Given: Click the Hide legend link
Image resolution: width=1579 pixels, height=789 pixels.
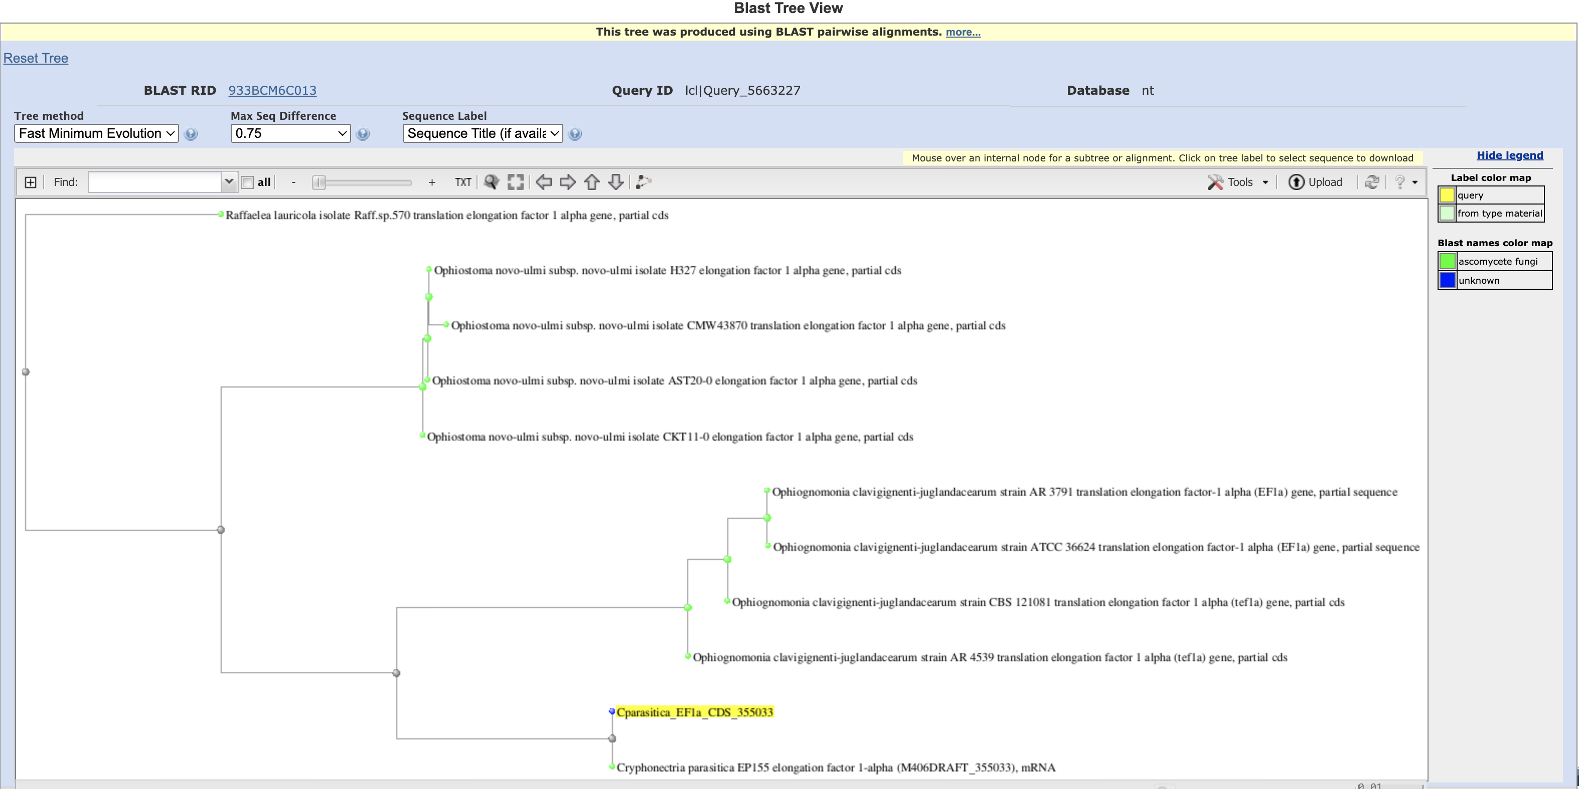Looking at the screenshot, I should pyautogui.click(x=1509, y=155).
